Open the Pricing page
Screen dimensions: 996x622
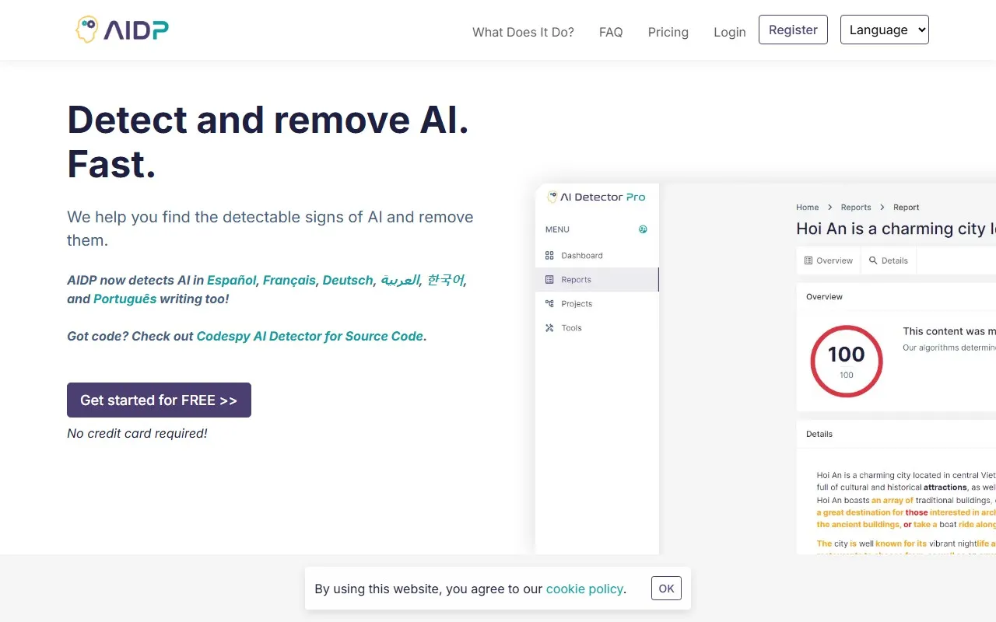[668, 32]
